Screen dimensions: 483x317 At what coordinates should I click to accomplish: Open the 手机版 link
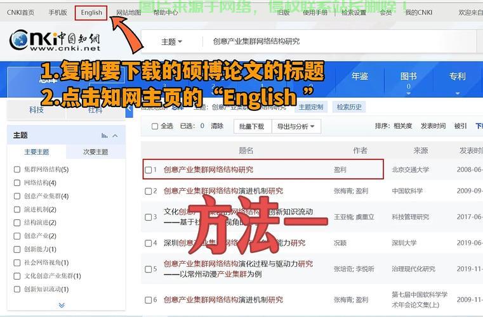coord(58,12)
